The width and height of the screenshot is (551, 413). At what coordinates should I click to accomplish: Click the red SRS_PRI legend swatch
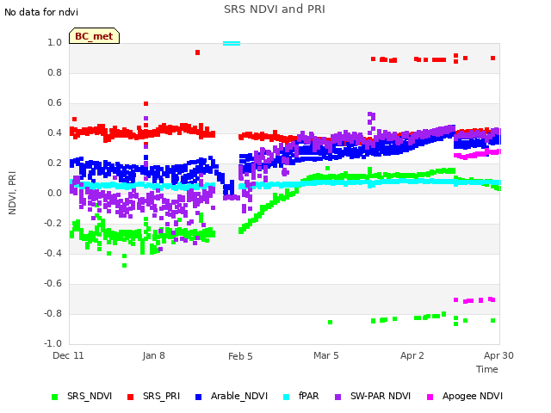coord(130,397)
